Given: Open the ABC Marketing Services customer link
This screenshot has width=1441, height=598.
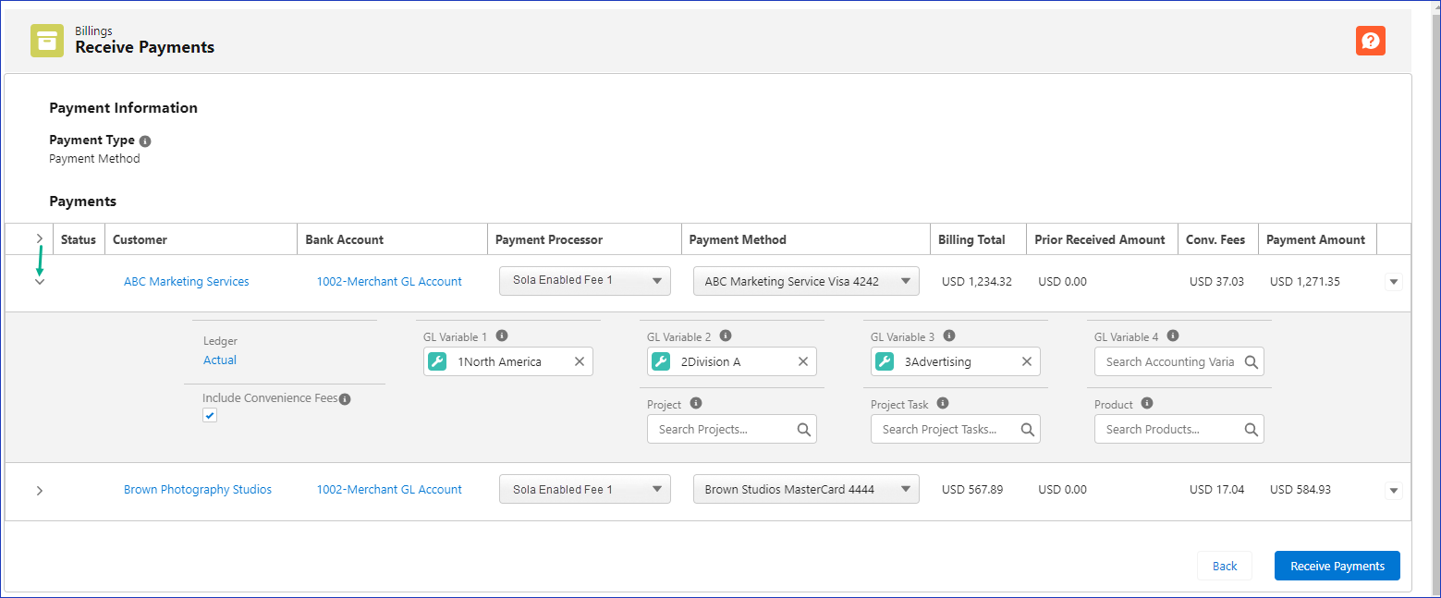Looking at the screenshot, I should tap(187, 282).
